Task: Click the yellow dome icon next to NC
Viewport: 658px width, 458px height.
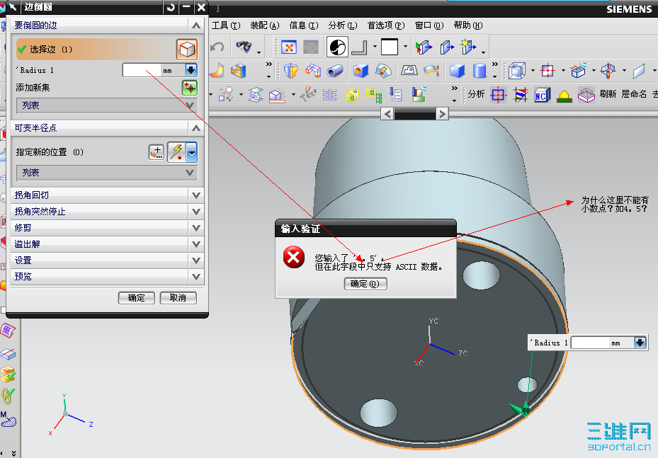Action: (565, 96)
